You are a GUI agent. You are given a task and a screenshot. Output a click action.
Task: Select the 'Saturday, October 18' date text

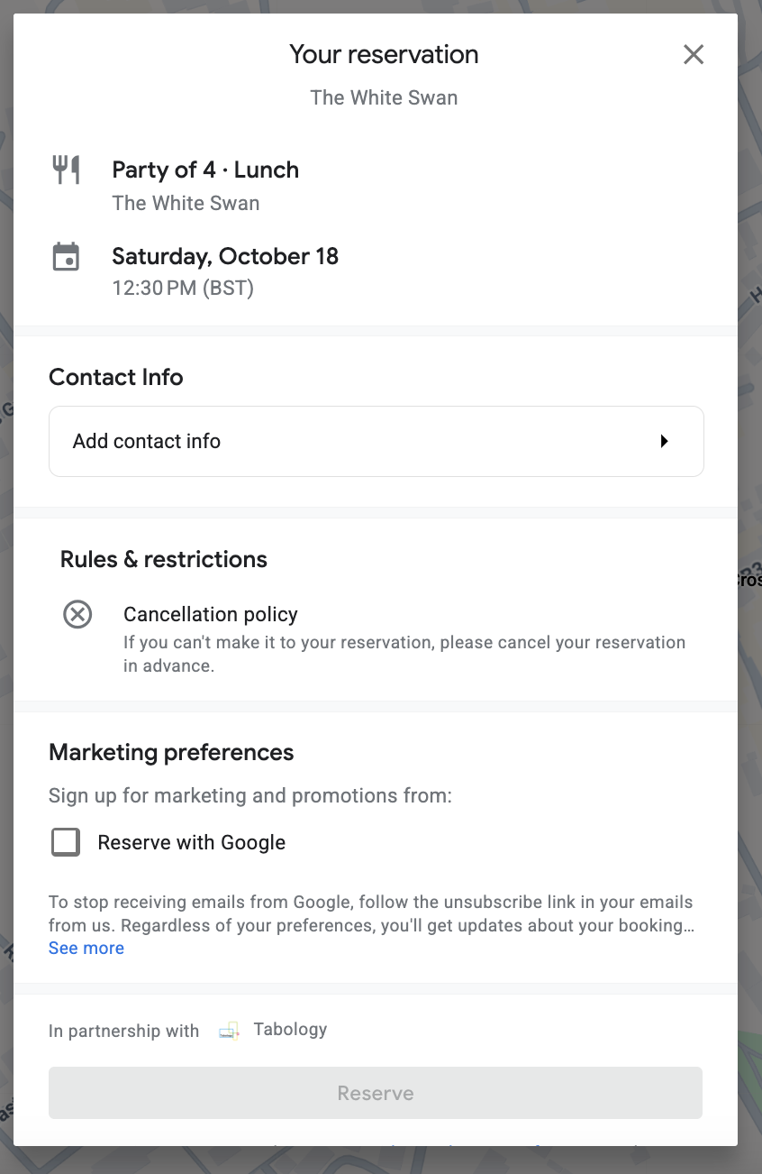[225, 256]
